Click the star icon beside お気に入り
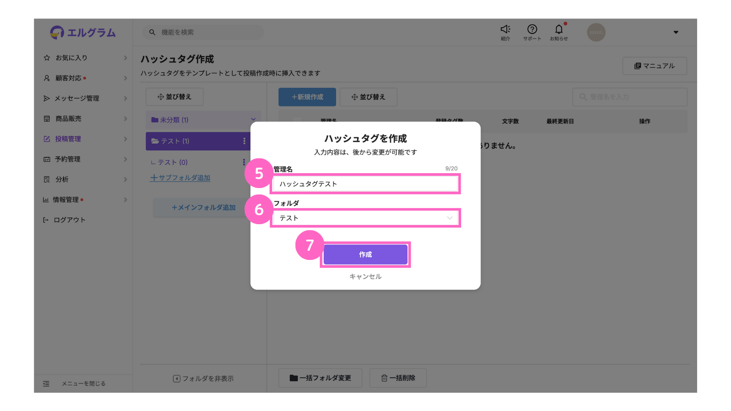The height and width of the screenshot is (411, 731). tap(47, 58)
